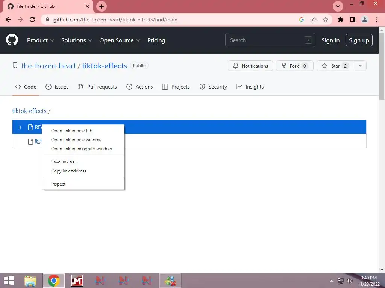Switch to the Issues tab
Screen dimensions: 385x288
57,87
